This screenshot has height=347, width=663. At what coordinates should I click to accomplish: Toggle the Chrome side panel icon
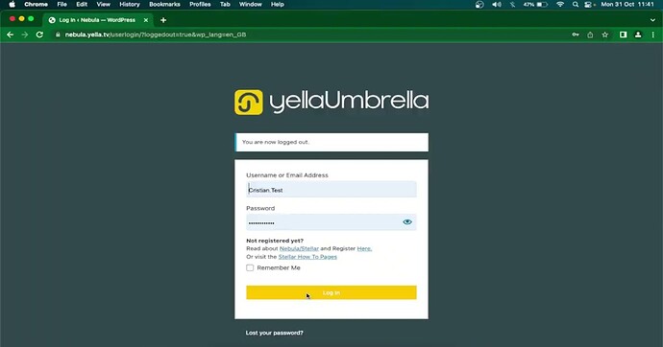coord(623,35)
